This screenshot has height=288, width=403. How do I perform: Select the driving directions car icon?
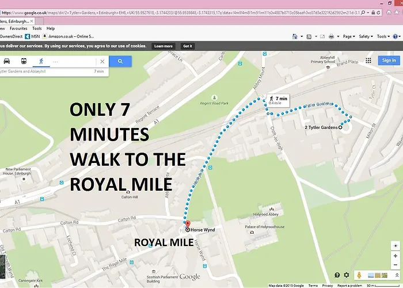7,61
